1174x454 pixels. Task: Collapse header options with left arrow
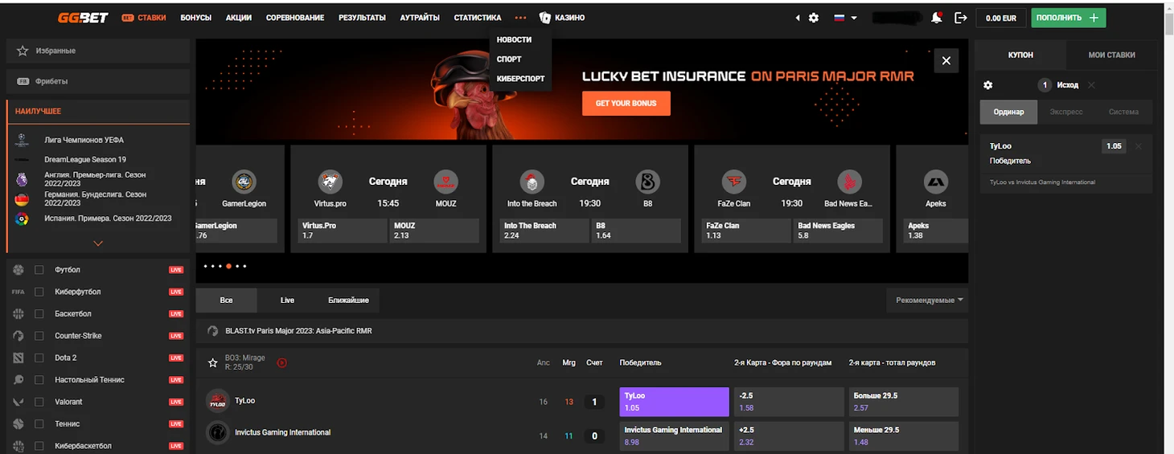pyautogui.click(x=798, y=18)
